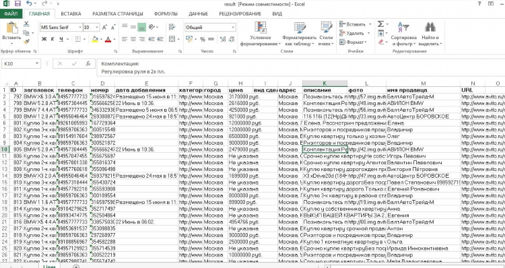
Task: Switch to the ДАННЫЕ tab
Action: click(198, 14)
